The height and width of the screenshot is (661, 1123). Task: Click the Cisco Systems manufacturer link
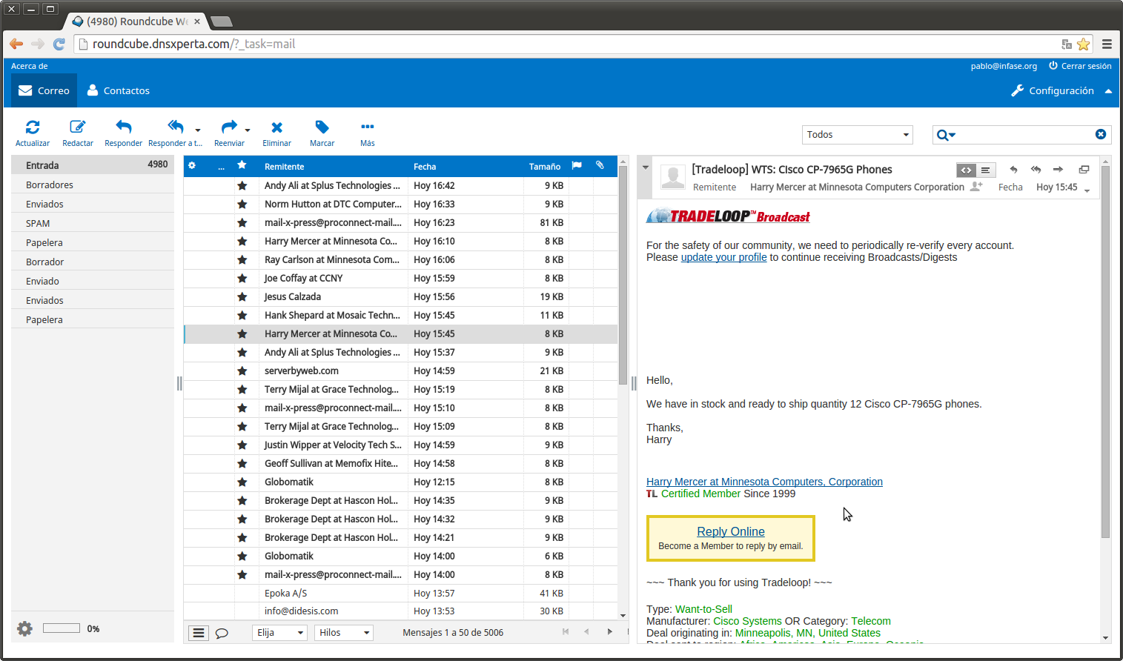[747, 621]
